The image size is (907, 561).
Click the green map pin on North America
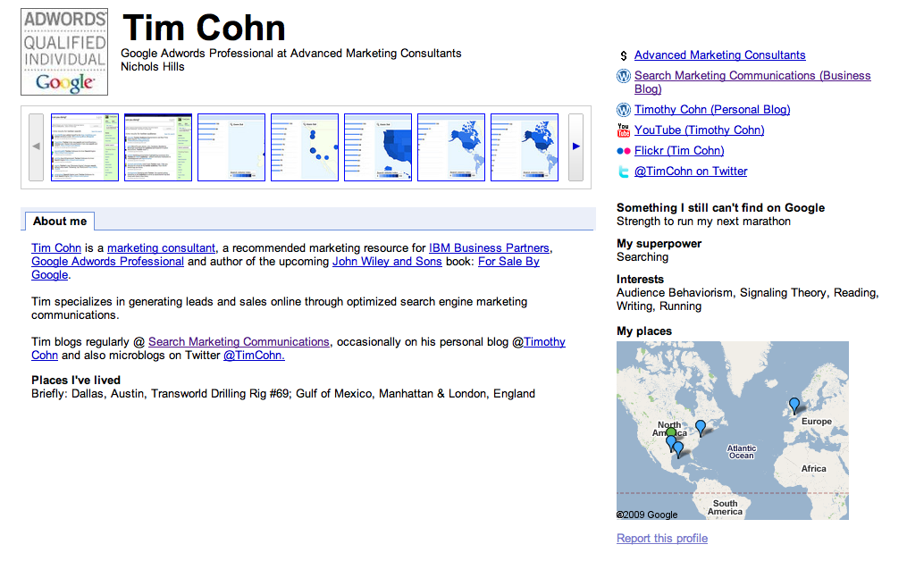pos(671,432)
